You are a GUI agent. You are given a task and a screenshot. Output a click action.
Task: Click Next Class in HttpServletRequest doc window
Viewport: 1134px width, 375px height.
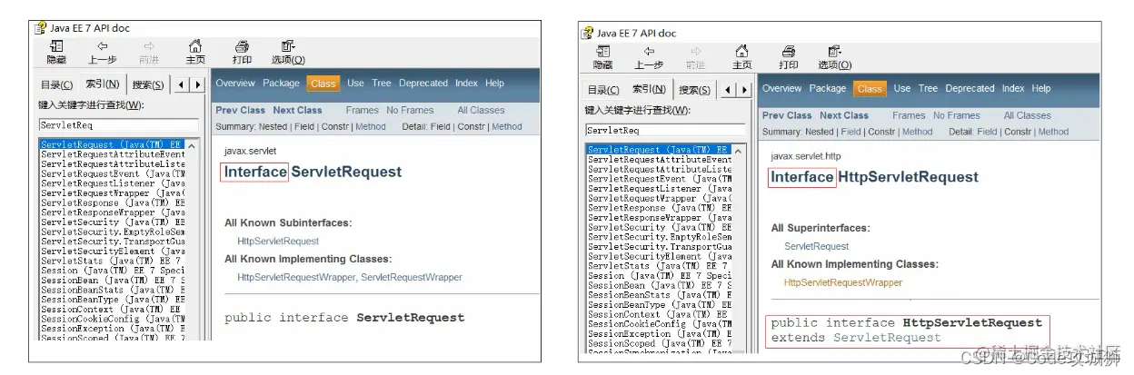click(x=844, y=115)
